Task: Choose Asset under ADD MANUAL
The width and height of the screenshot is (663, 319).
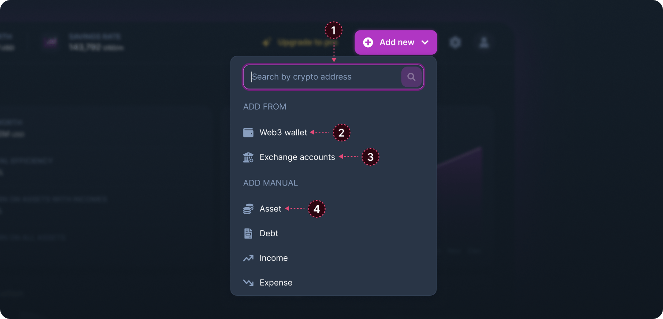Action: click(x=270, y=209)
